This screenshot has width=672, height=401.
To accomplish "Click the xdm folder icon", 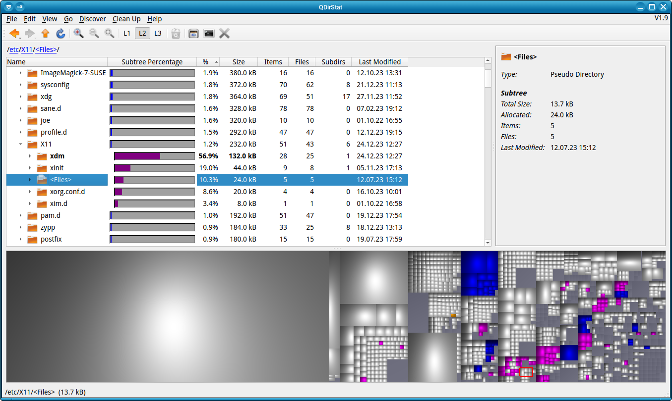I will click(x=42, y=156).
